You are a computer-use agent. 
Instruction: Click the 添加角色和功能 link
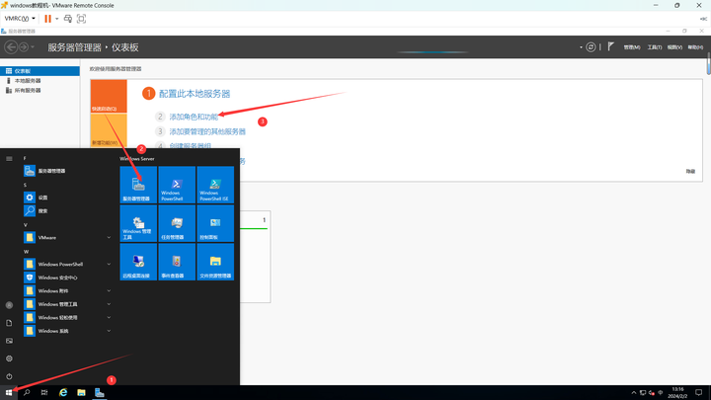click(194, 117)
